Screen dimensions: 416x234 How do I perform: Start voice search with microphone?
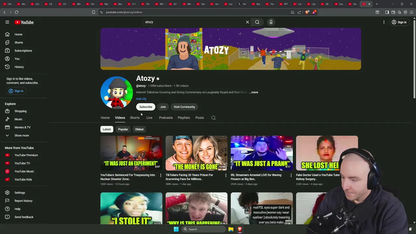[x=271, y=22]
